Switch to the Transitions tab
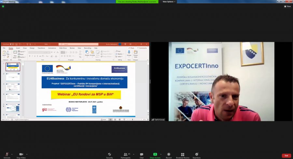Image resolution: width=293 pixels, height=159 pixels. pos(41,48)
